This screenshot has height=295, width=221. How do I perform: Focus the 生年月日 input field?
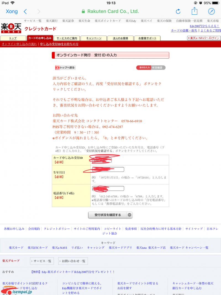pyautogui.click(x=108, y=170)
